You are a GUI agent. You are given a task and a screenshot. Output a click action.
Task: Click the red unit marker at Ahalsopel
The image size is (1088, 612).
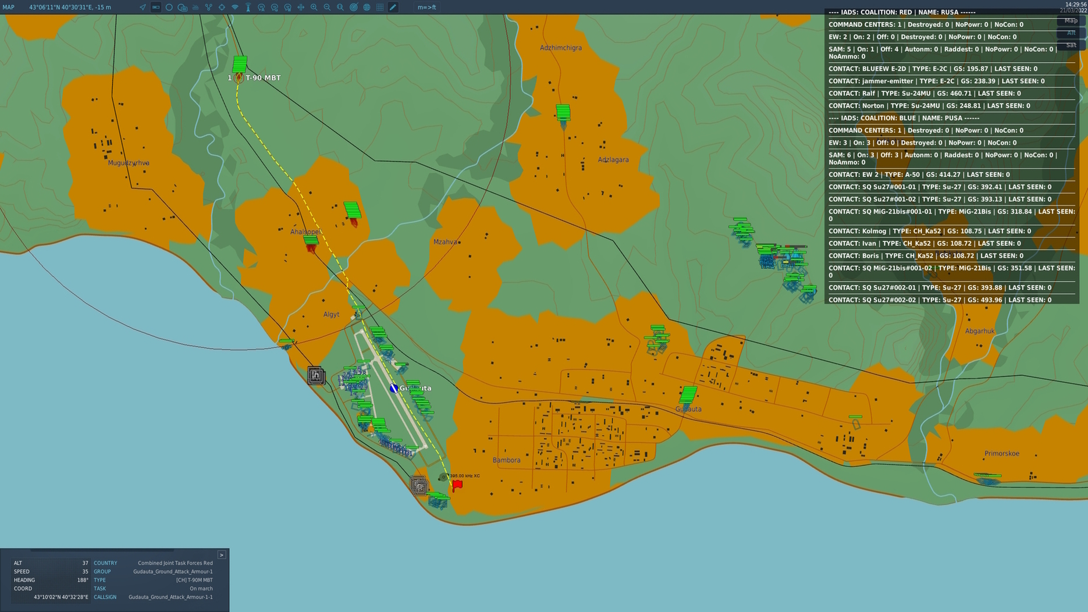[x=311, y=243]
